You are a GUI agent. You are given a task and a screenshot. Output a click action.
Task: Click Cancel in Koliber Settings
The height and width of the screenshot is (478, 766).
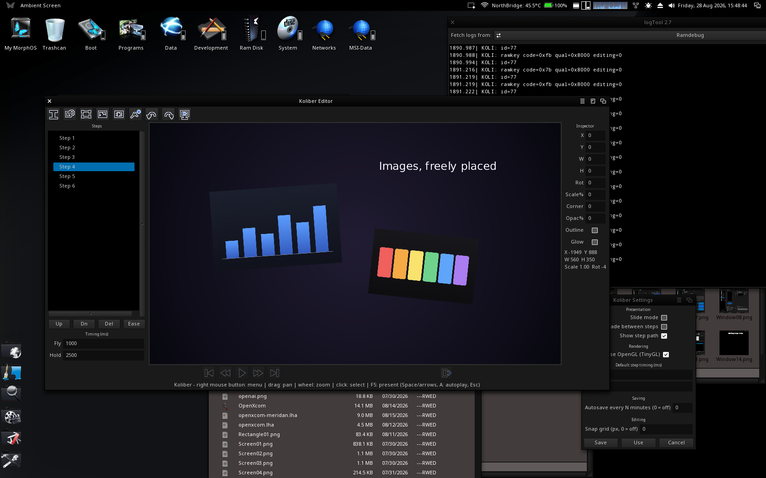tap(676, 442)
